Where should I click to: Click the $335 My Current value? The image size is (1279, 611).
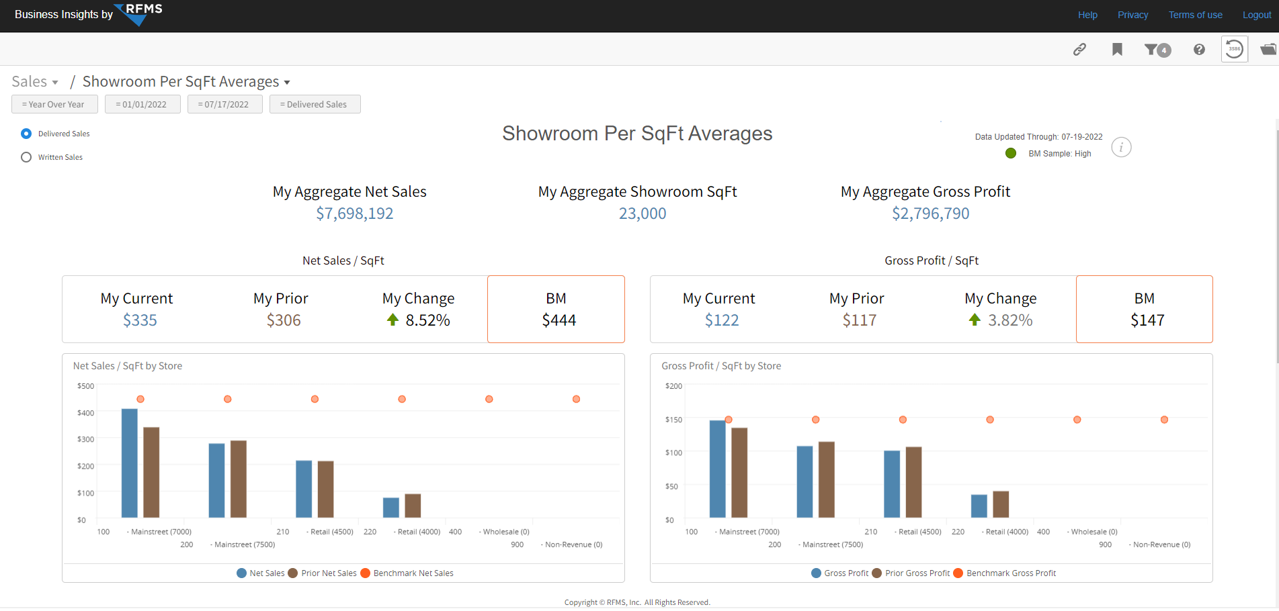[140, 320]
